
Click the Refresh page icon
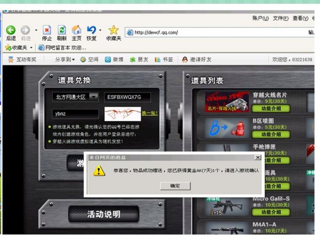tap(62, 30)
